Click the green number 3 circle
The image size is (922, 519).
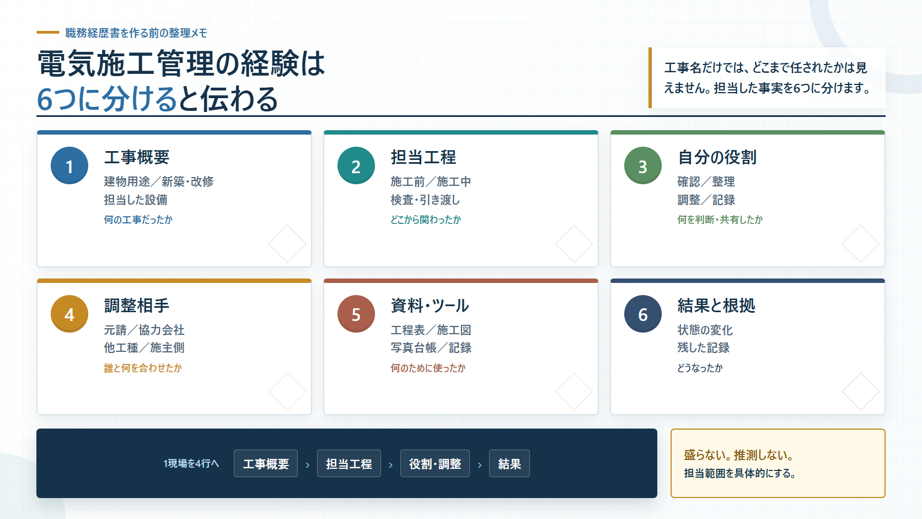pos(643,165)
